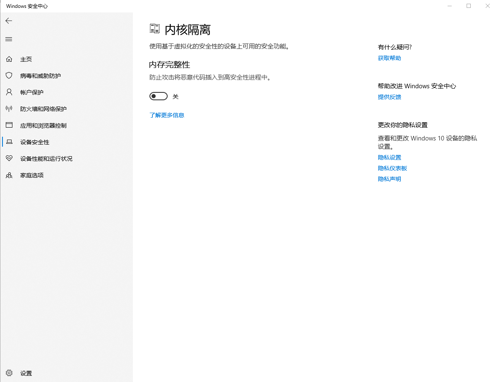Screen dimensions: 496x382
Task: Click the 关 label beside the toggle
Action: click(x=176, y=97)
